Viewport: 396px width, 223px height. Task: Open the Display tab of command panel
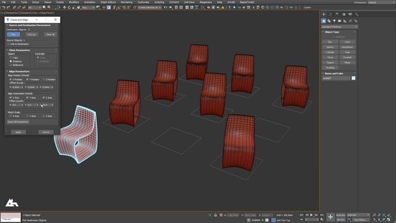tap(350, 14)
